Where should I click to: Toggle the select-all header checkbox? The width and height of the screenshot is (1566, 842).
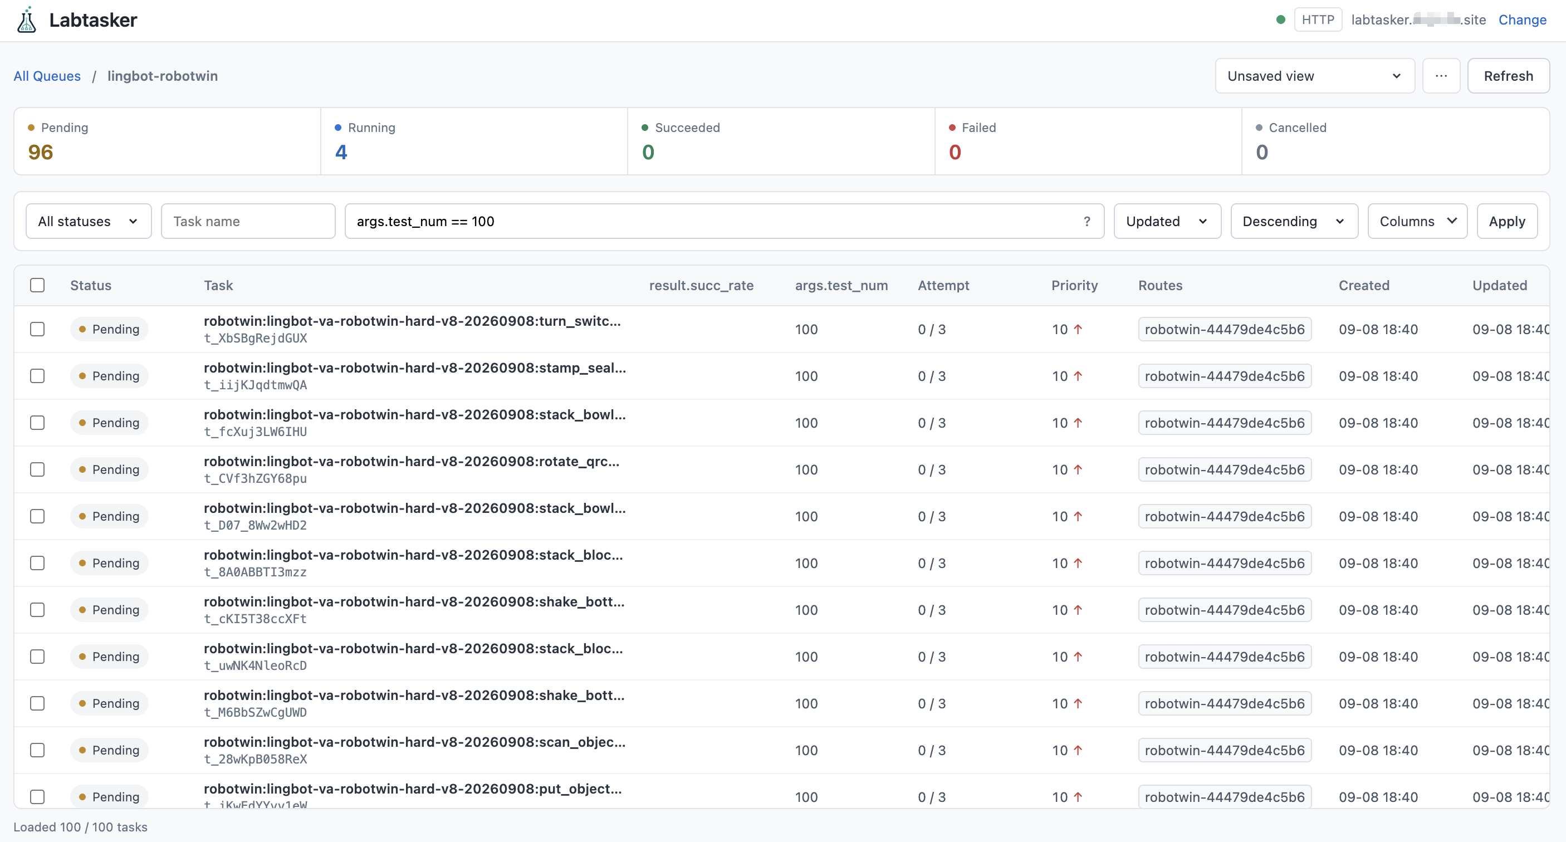point(38,285)
